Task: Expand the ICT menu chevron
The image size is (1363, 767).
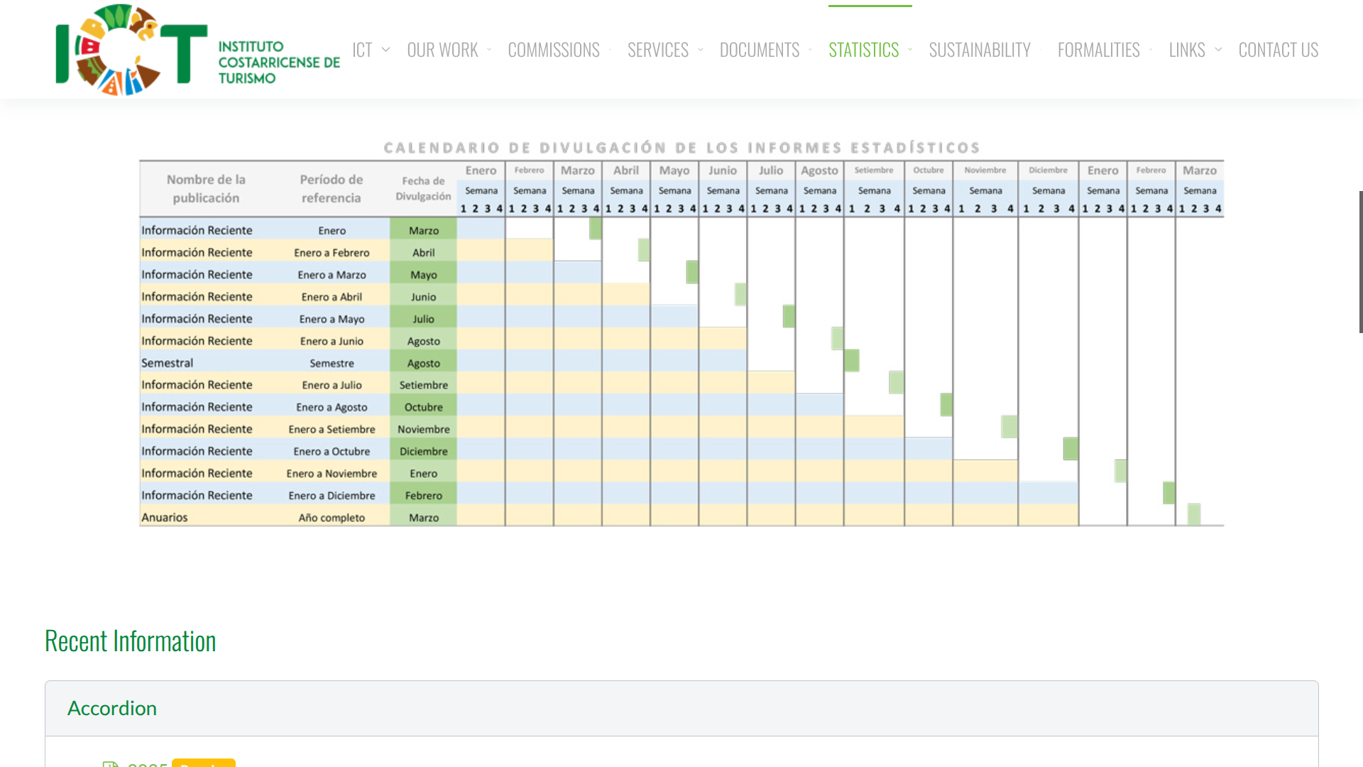Action: (x=385, y=50)
